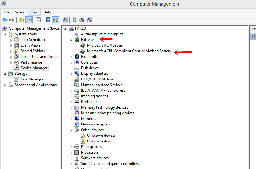Click the Processors chip icon
The height and width of the screenshot is (169, 256).
click(77, 152)
